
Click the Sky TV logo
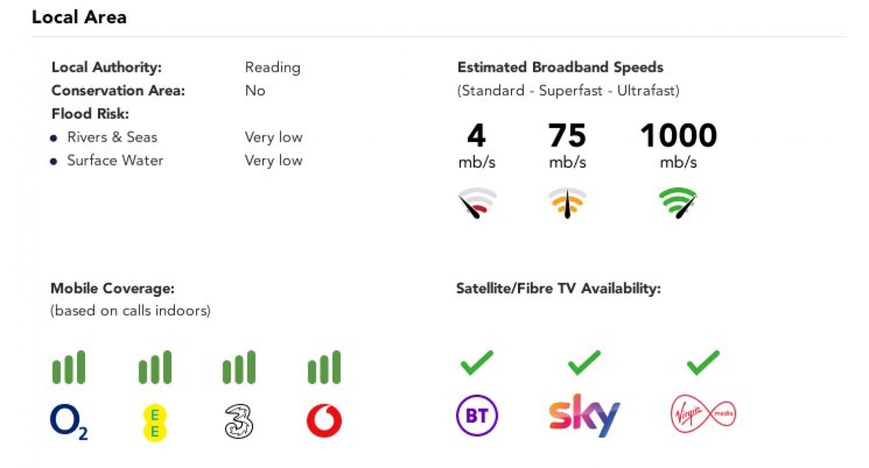point(584,415)
